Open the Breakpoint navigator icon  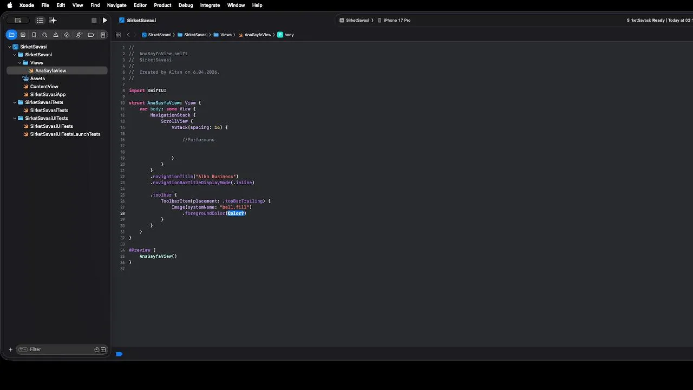90,35
